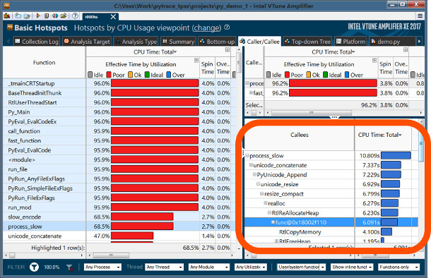Viewport: 431px width, 278px height.
Task: Collapse unicode_concatenate in Callees tree
Action: point(251,165)
